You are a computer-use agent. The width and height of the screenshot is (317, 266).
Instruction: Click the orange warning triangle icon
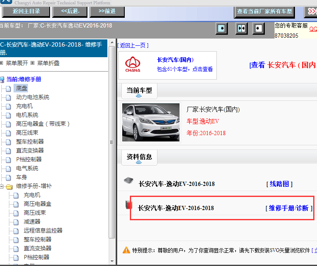(x=126, y=250)
